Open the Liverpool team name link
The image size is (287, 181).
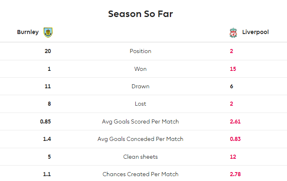255,32
